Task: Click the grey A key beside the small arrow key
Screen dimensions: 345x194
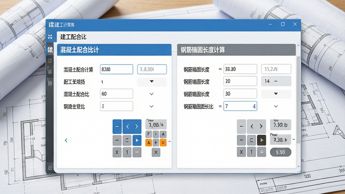Action: point(163,134)
